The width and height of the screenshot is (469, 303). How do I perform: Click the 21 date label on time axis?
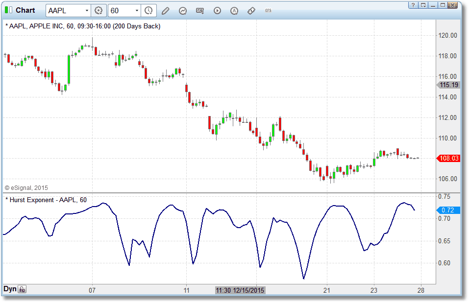[x=326, y=290]
